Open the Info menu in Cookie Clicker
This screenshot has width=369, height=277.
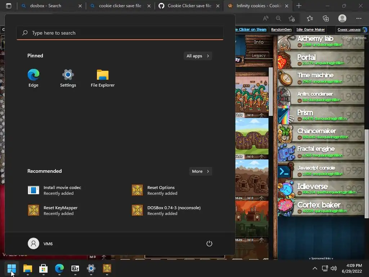(x=259, y=42)
